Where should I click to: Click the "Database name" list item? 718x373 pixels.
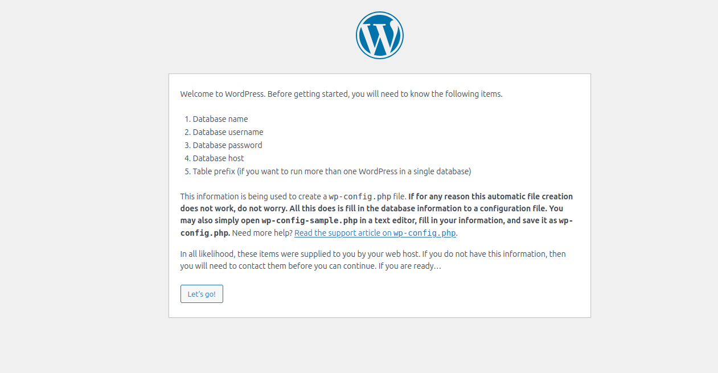tap(220, 119)
